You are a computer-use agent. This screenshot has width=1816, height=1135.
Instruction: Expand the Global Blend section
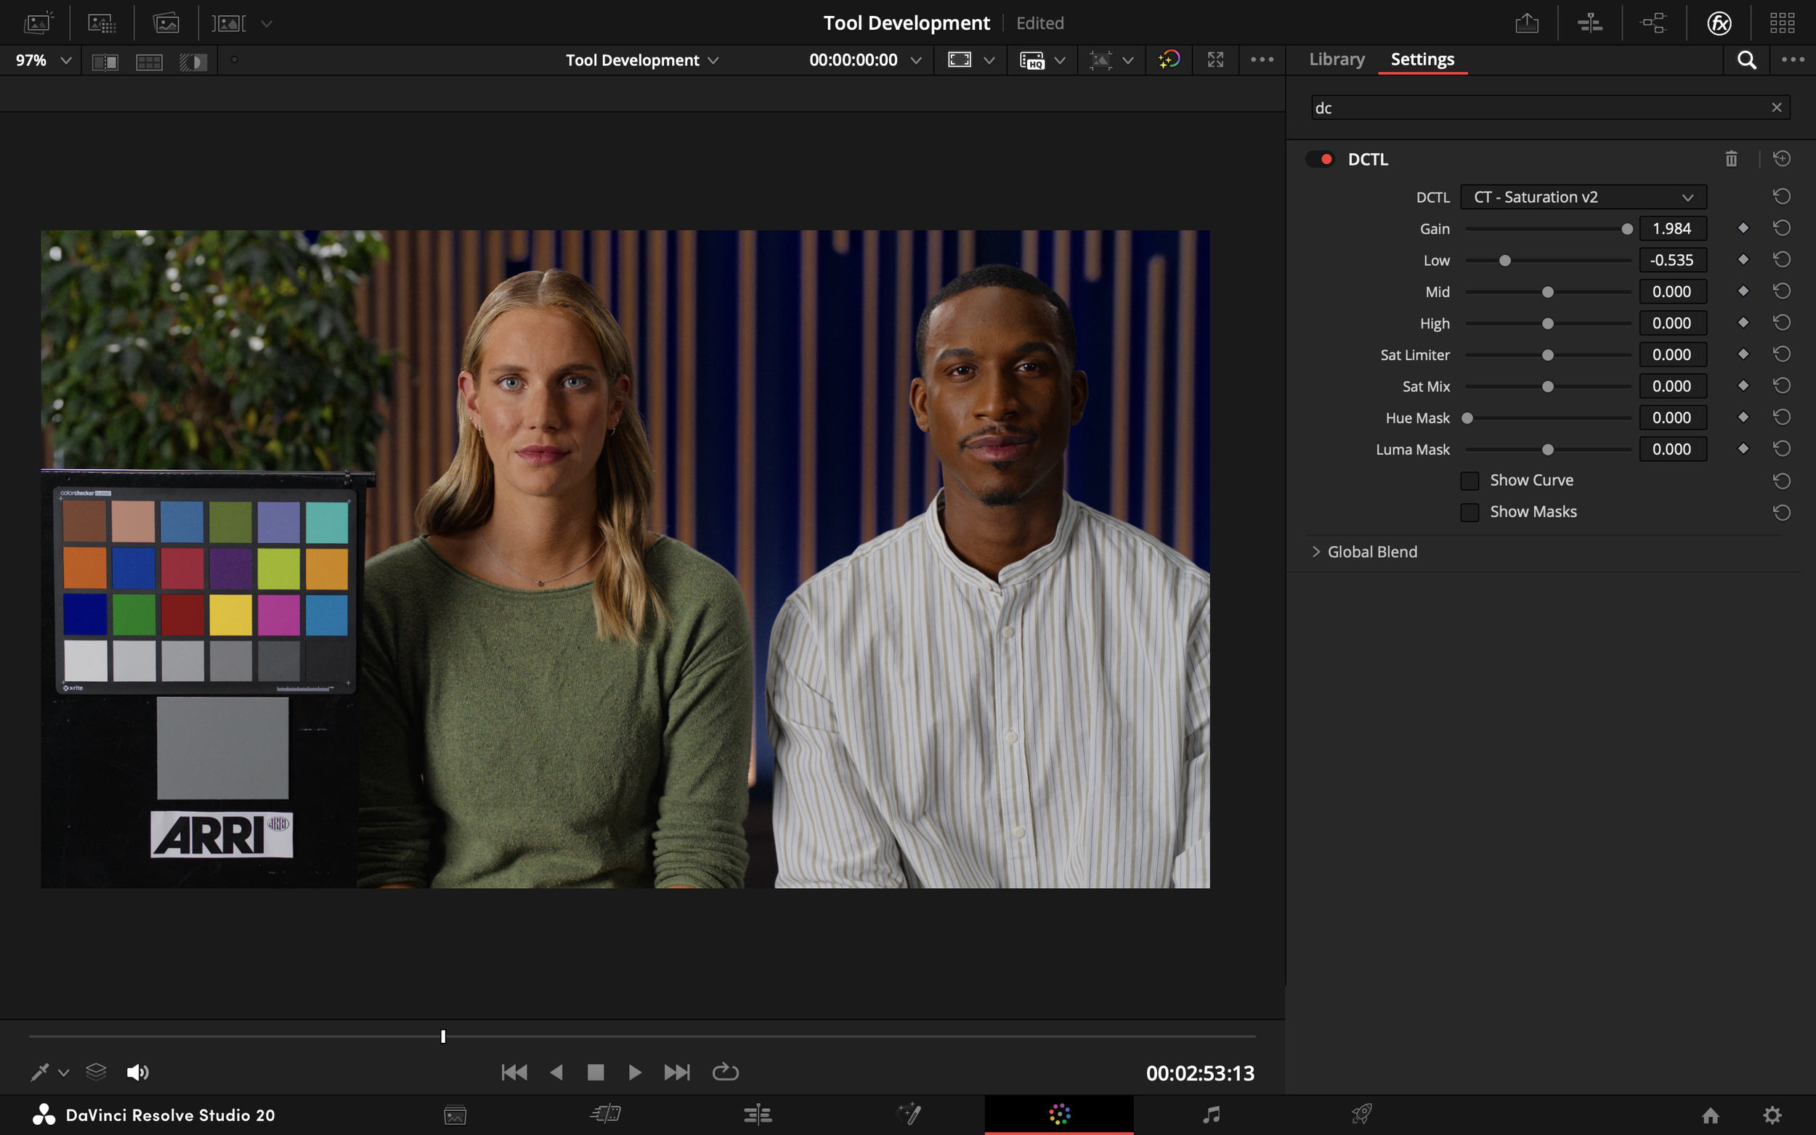click(1317, 551)
